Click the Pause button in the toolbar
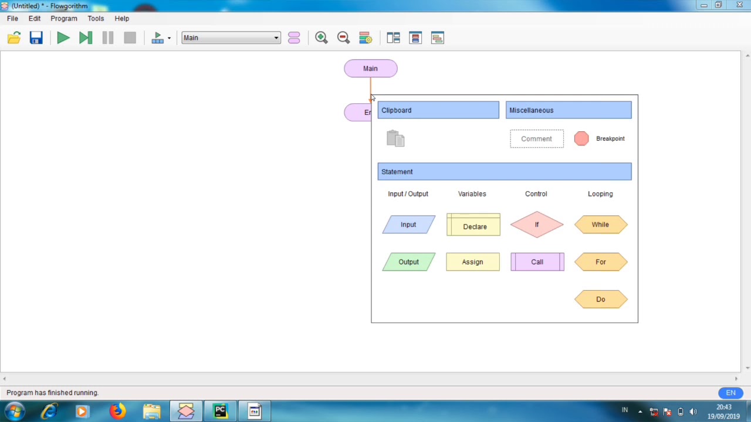 click(108, 38)
